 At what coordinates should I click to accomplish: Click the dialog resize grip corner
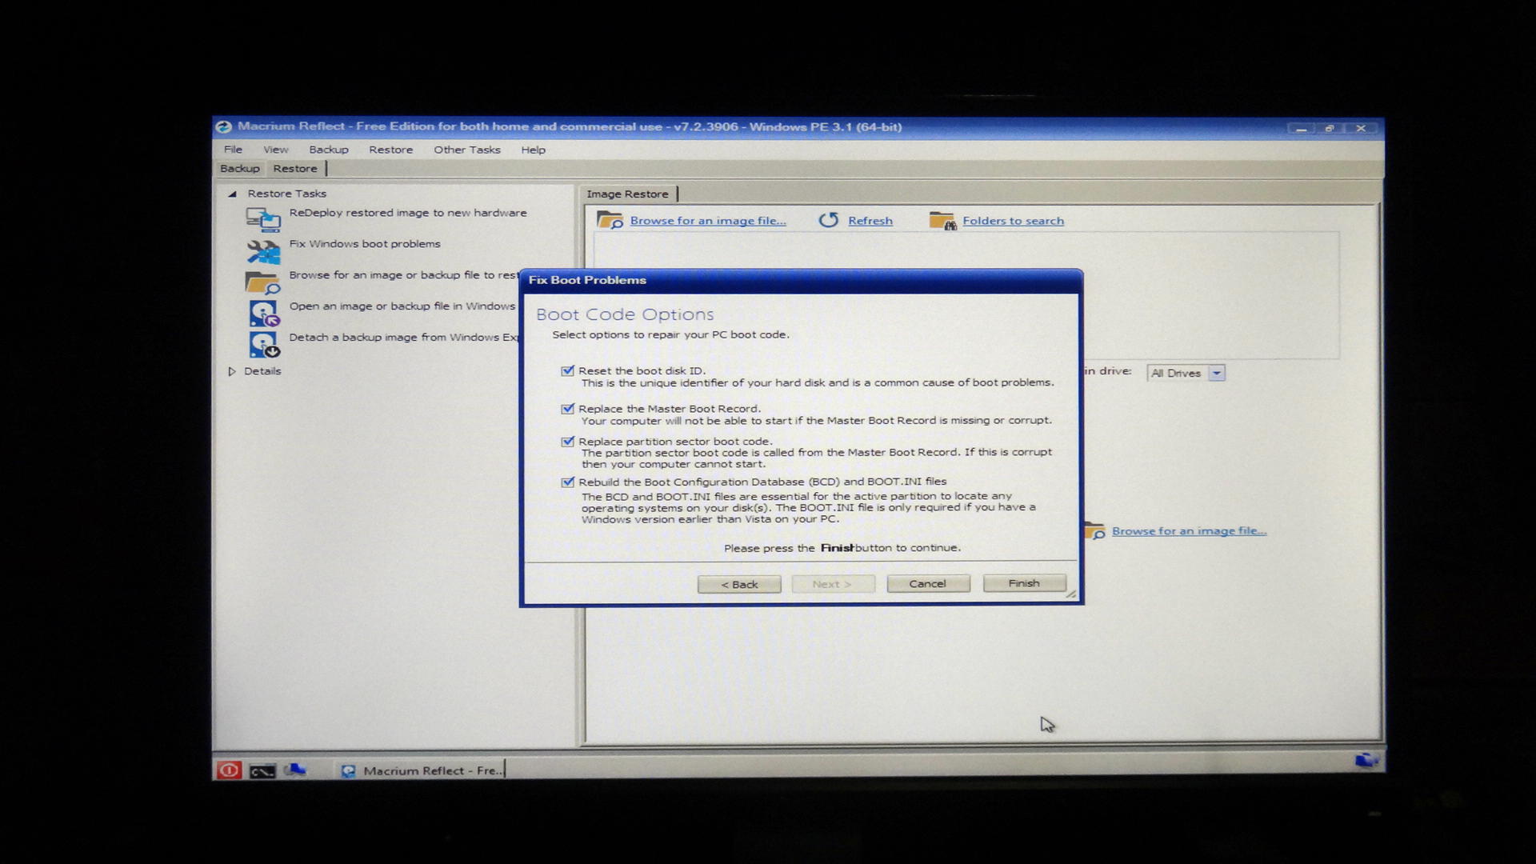pyautogui.click(x=1071, y=594)
